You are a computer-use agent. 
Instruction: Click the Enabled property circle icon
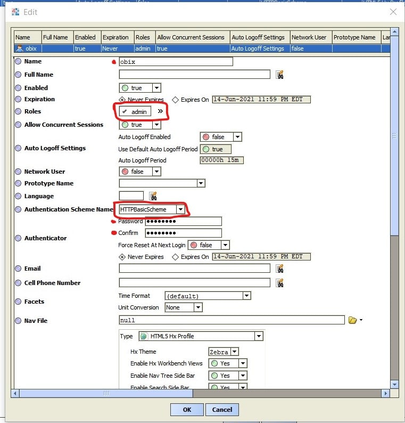point(18,88)
